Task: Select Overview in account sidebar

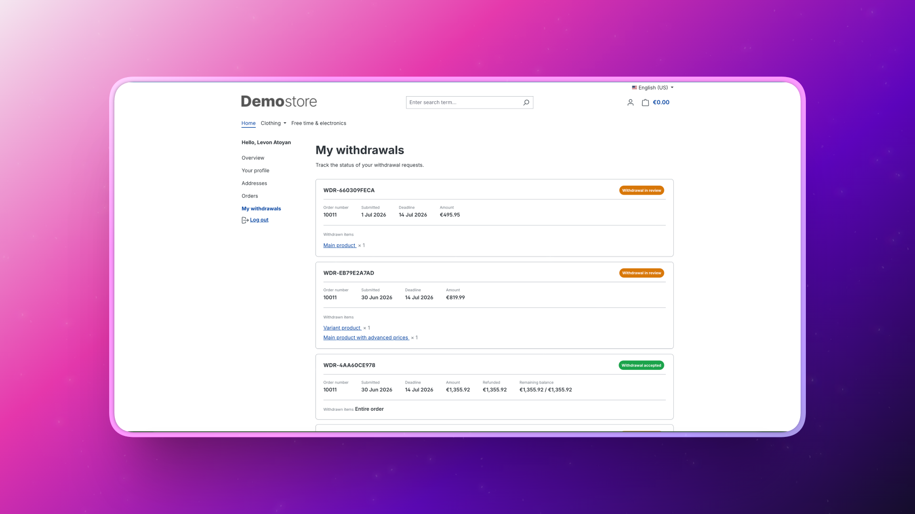Action: coord(253,158)
